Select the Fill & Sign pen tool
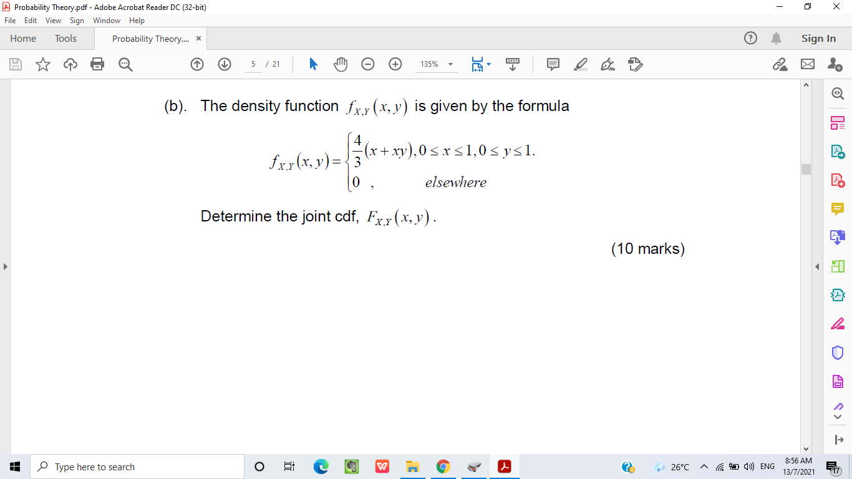 coord(608,64)
